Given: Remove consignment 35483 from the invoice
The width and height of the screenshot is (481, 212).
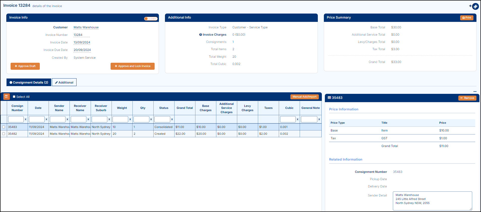Looking at the screenshot, I should 467,98.
